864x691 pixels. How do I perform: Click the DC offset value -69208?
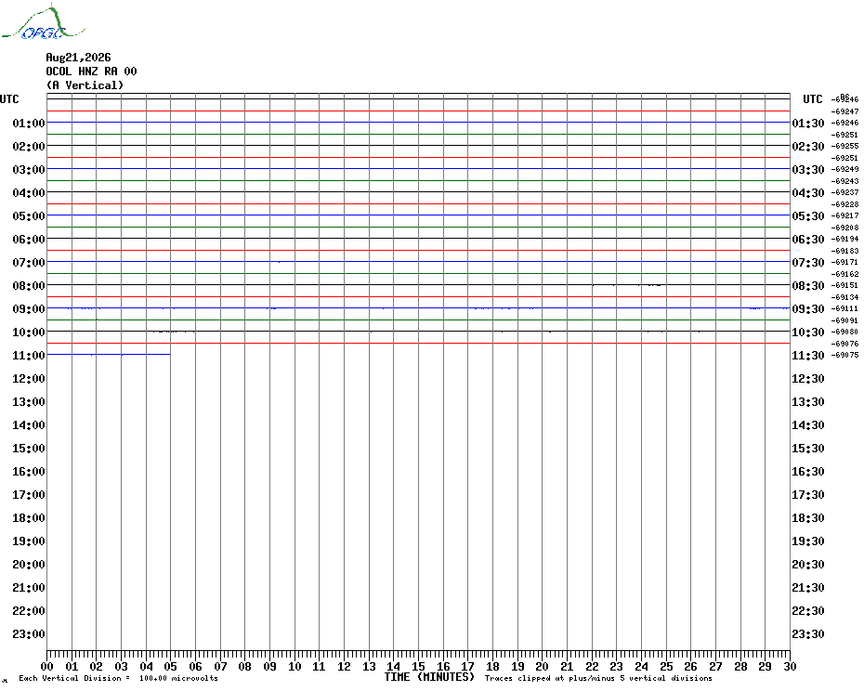pos(844,228)
